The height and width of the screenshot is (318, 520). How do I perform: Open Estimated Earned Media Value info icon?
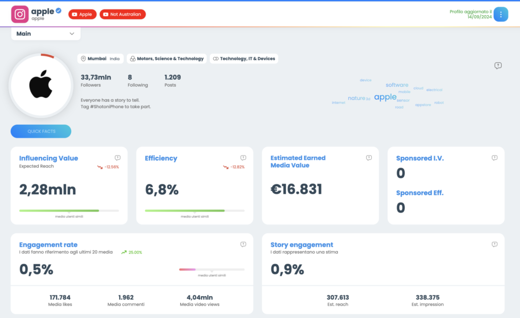pyautogui.click(x=369, y=158)
